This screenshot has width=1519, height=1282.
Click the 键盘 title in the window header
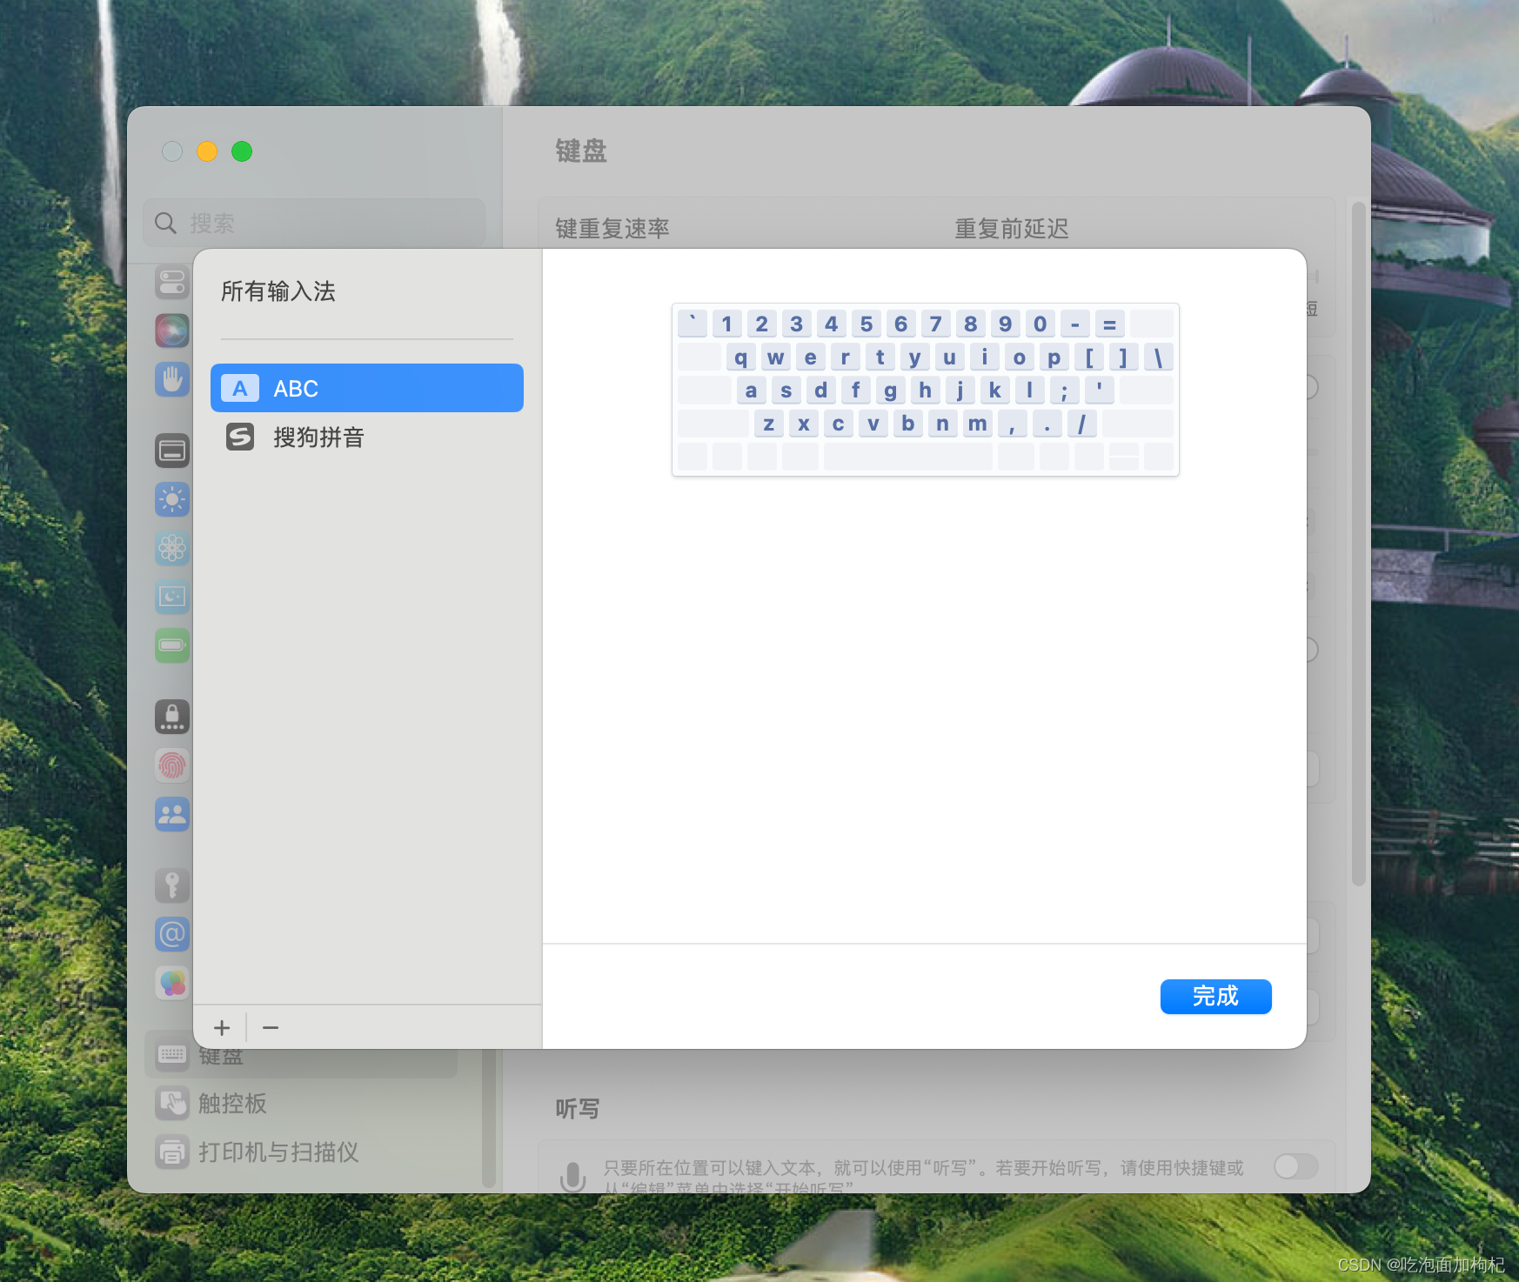point(581,151)
